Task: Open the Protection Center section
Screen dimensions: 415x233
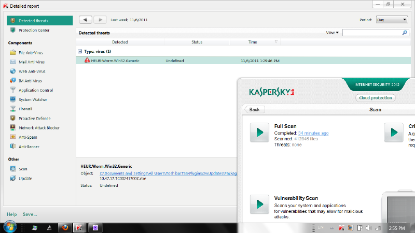Action: point(34,30)
